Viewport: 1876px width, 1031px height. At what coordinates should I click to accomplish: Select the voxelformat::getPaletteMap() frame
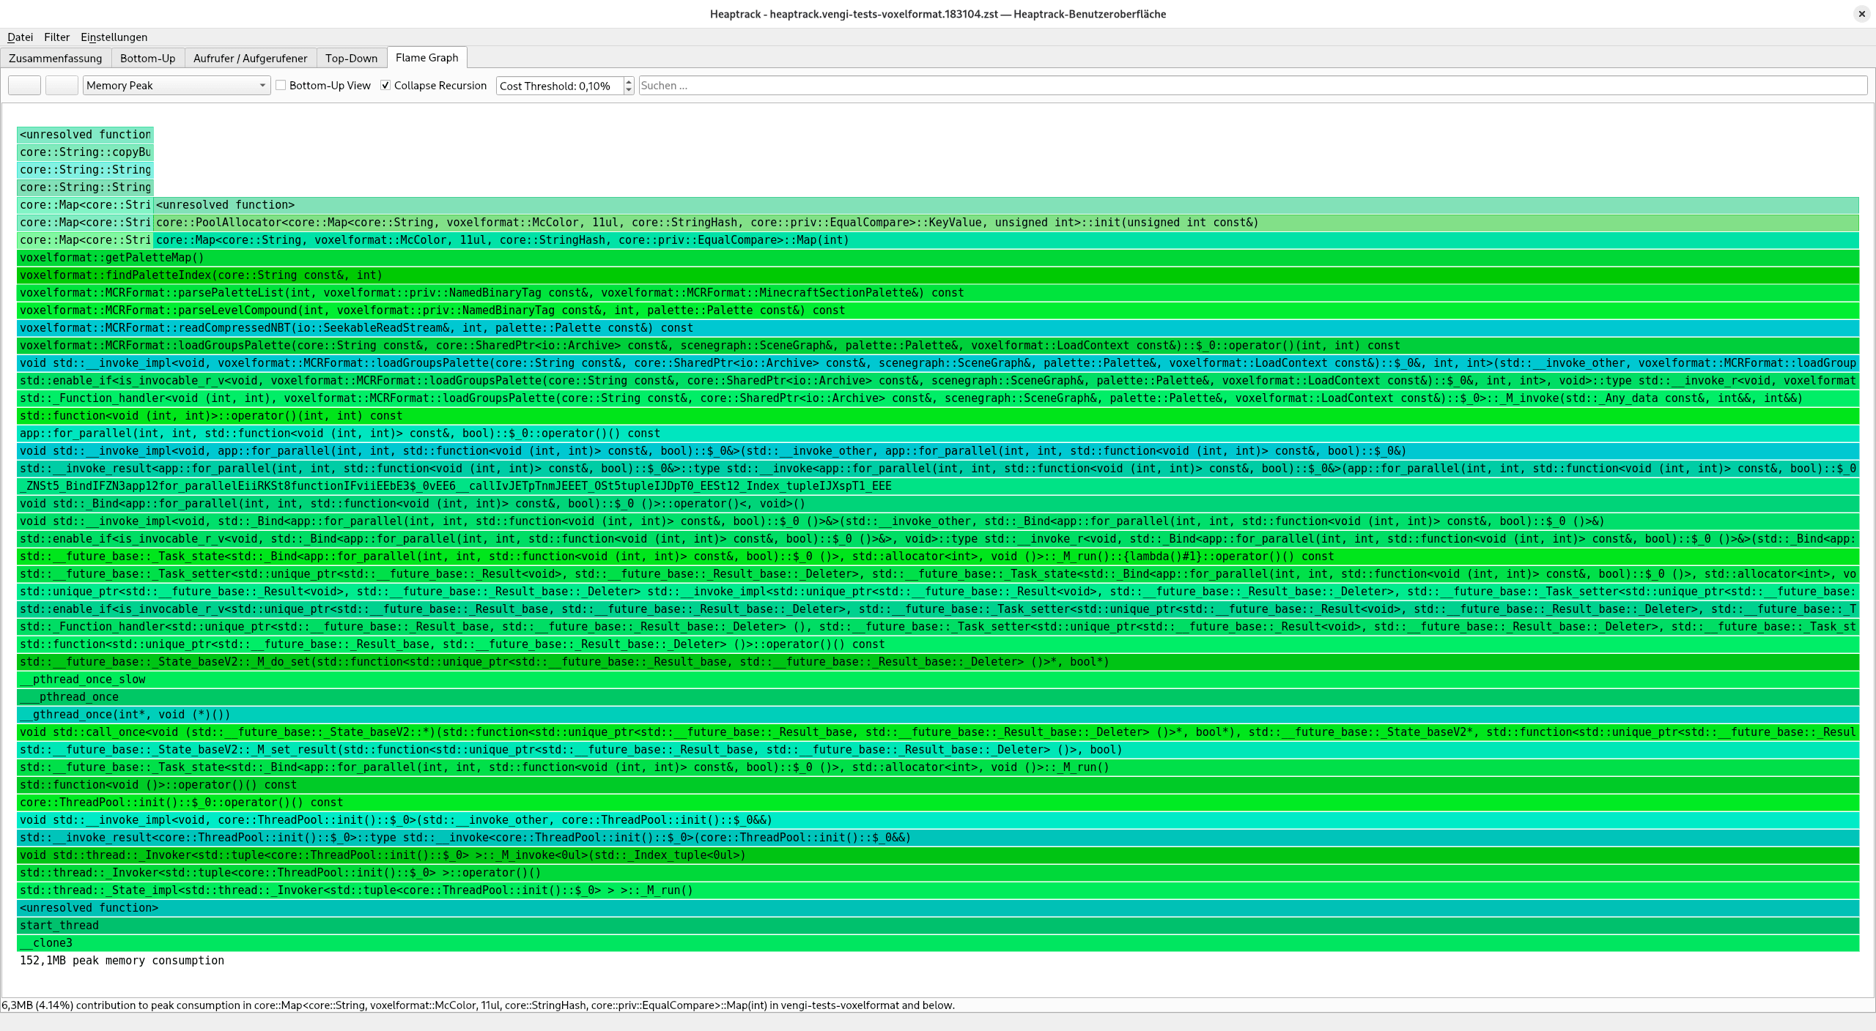tap(938, 258)
